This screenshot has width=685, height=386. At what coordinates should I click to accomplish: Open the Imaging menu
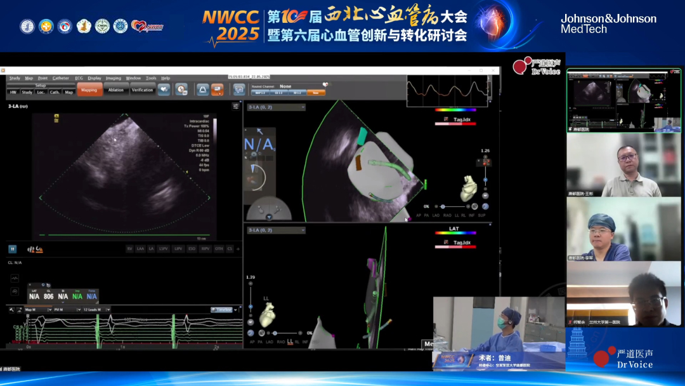[113, 78]
